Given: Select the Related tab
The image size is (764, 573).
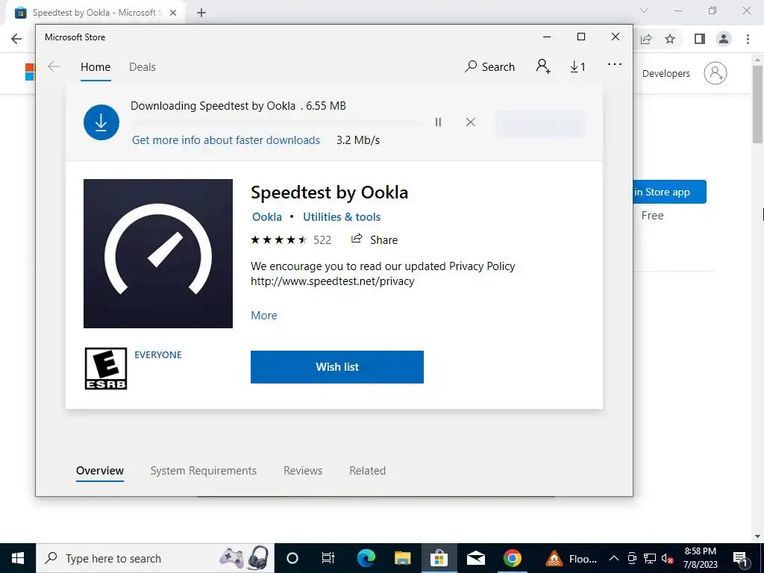Looking at the screenshot, I should click(367, 471).
